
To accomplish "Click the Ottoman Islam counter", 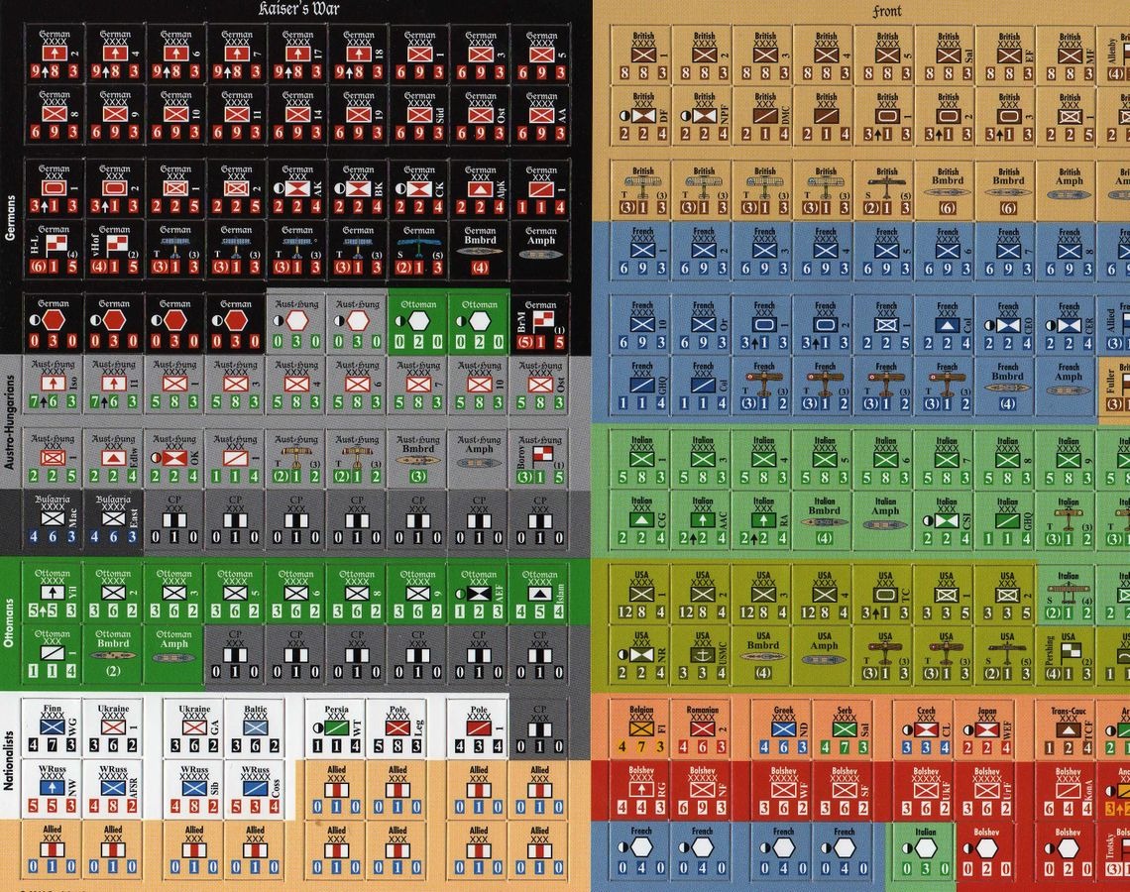I will click(x=541, y=593).
